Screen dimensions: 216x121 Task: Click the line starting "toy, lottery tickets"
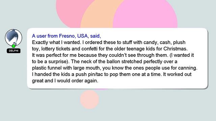pos(110,49)
